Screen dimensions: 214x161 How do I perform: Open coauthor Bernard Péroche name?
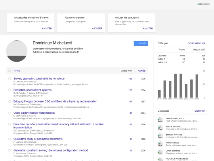pyautogui.click(x=174, y=135)
